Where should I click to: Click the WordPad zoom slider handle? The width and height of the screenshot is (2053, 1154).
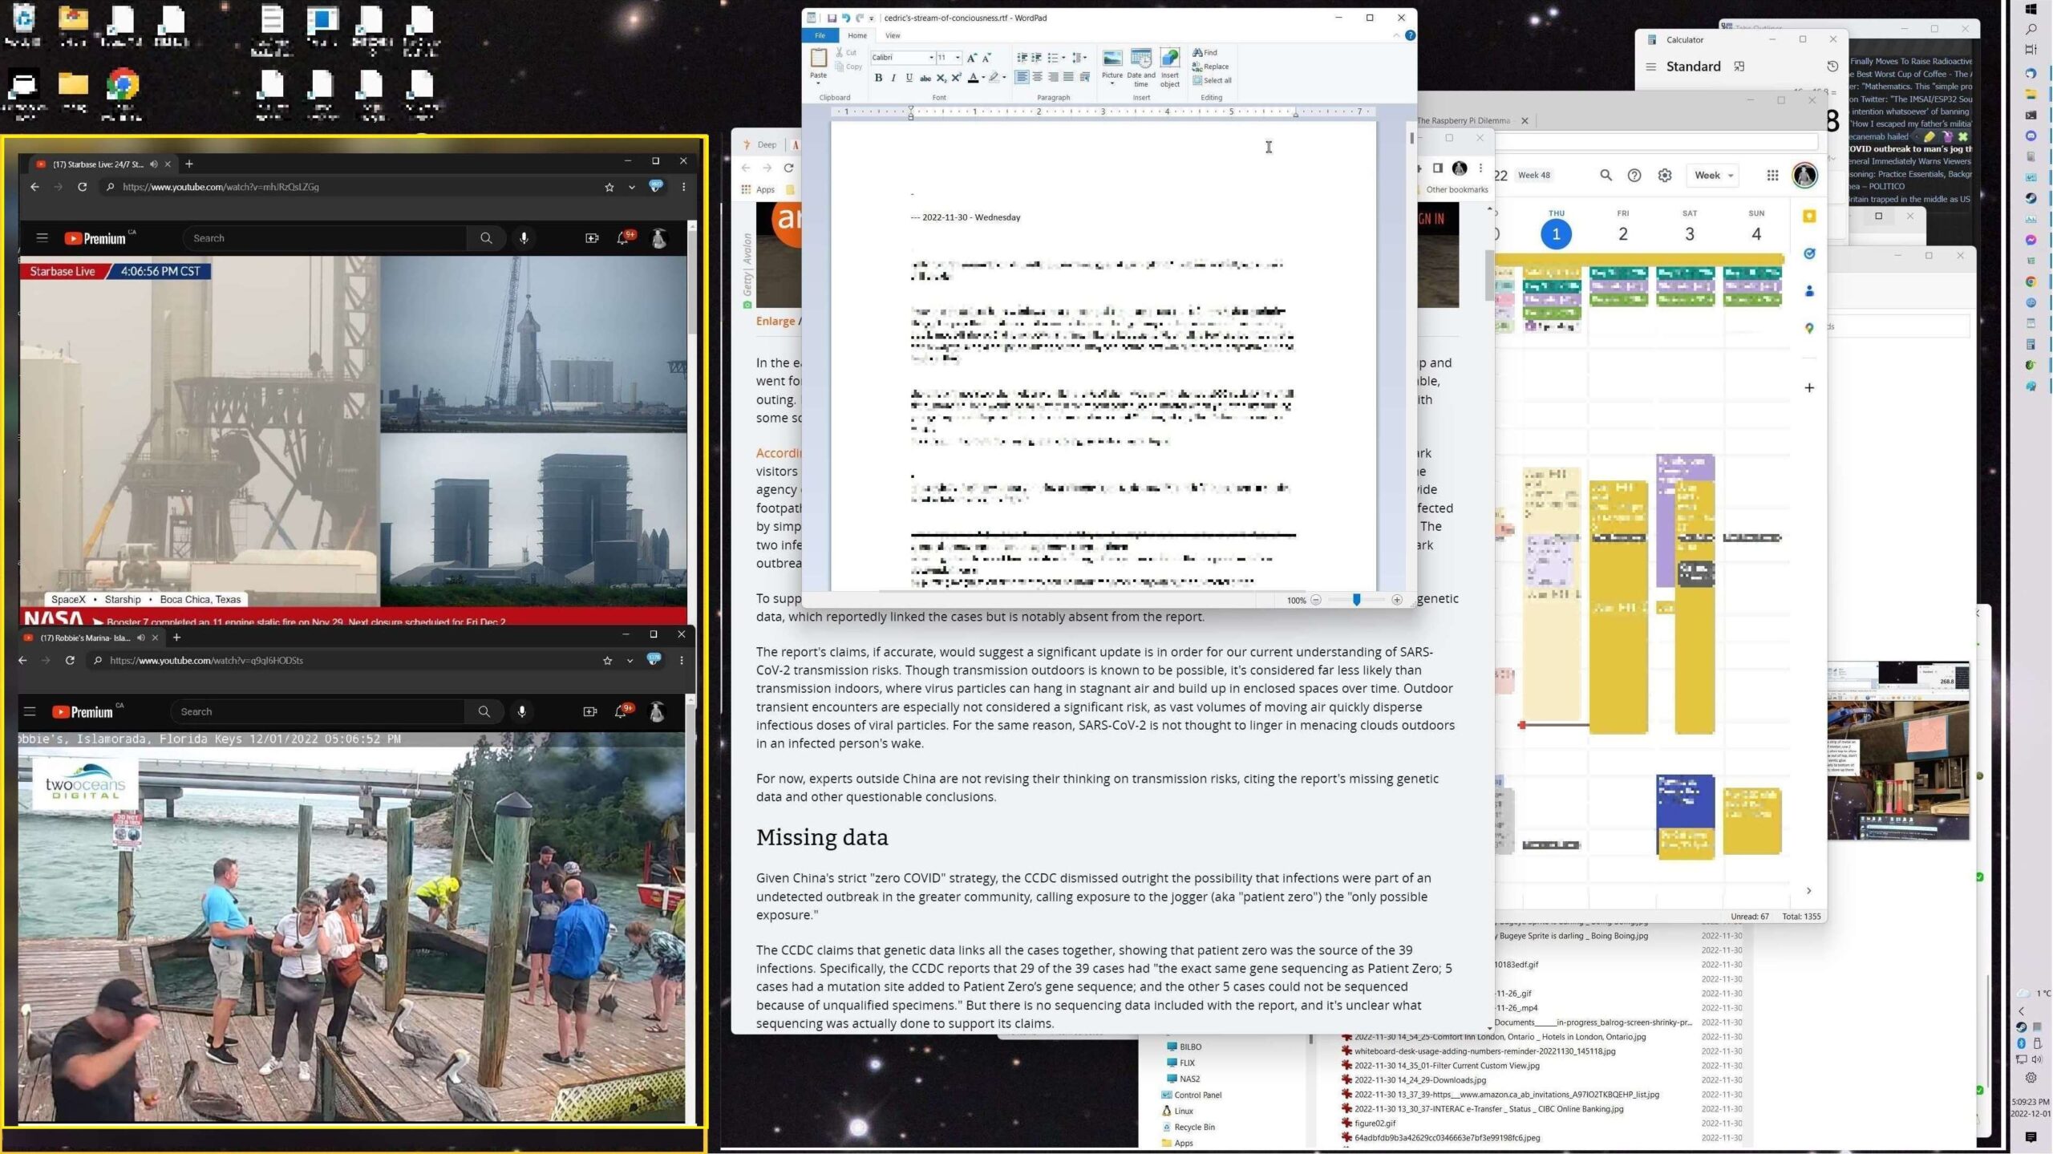1356,600
